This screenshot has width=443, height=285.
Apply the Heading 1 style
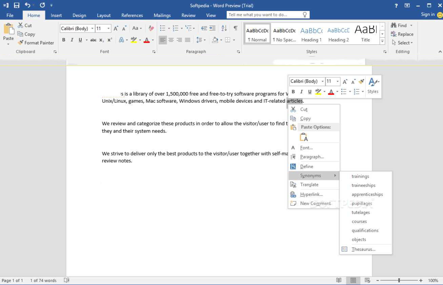(x=311, y=34)
